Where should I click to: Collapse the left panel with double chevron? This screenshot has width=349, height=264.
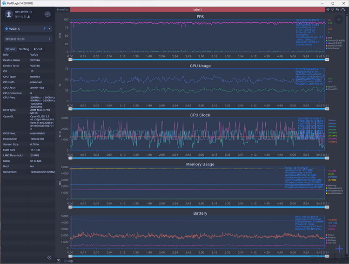(x=49, y=257)
